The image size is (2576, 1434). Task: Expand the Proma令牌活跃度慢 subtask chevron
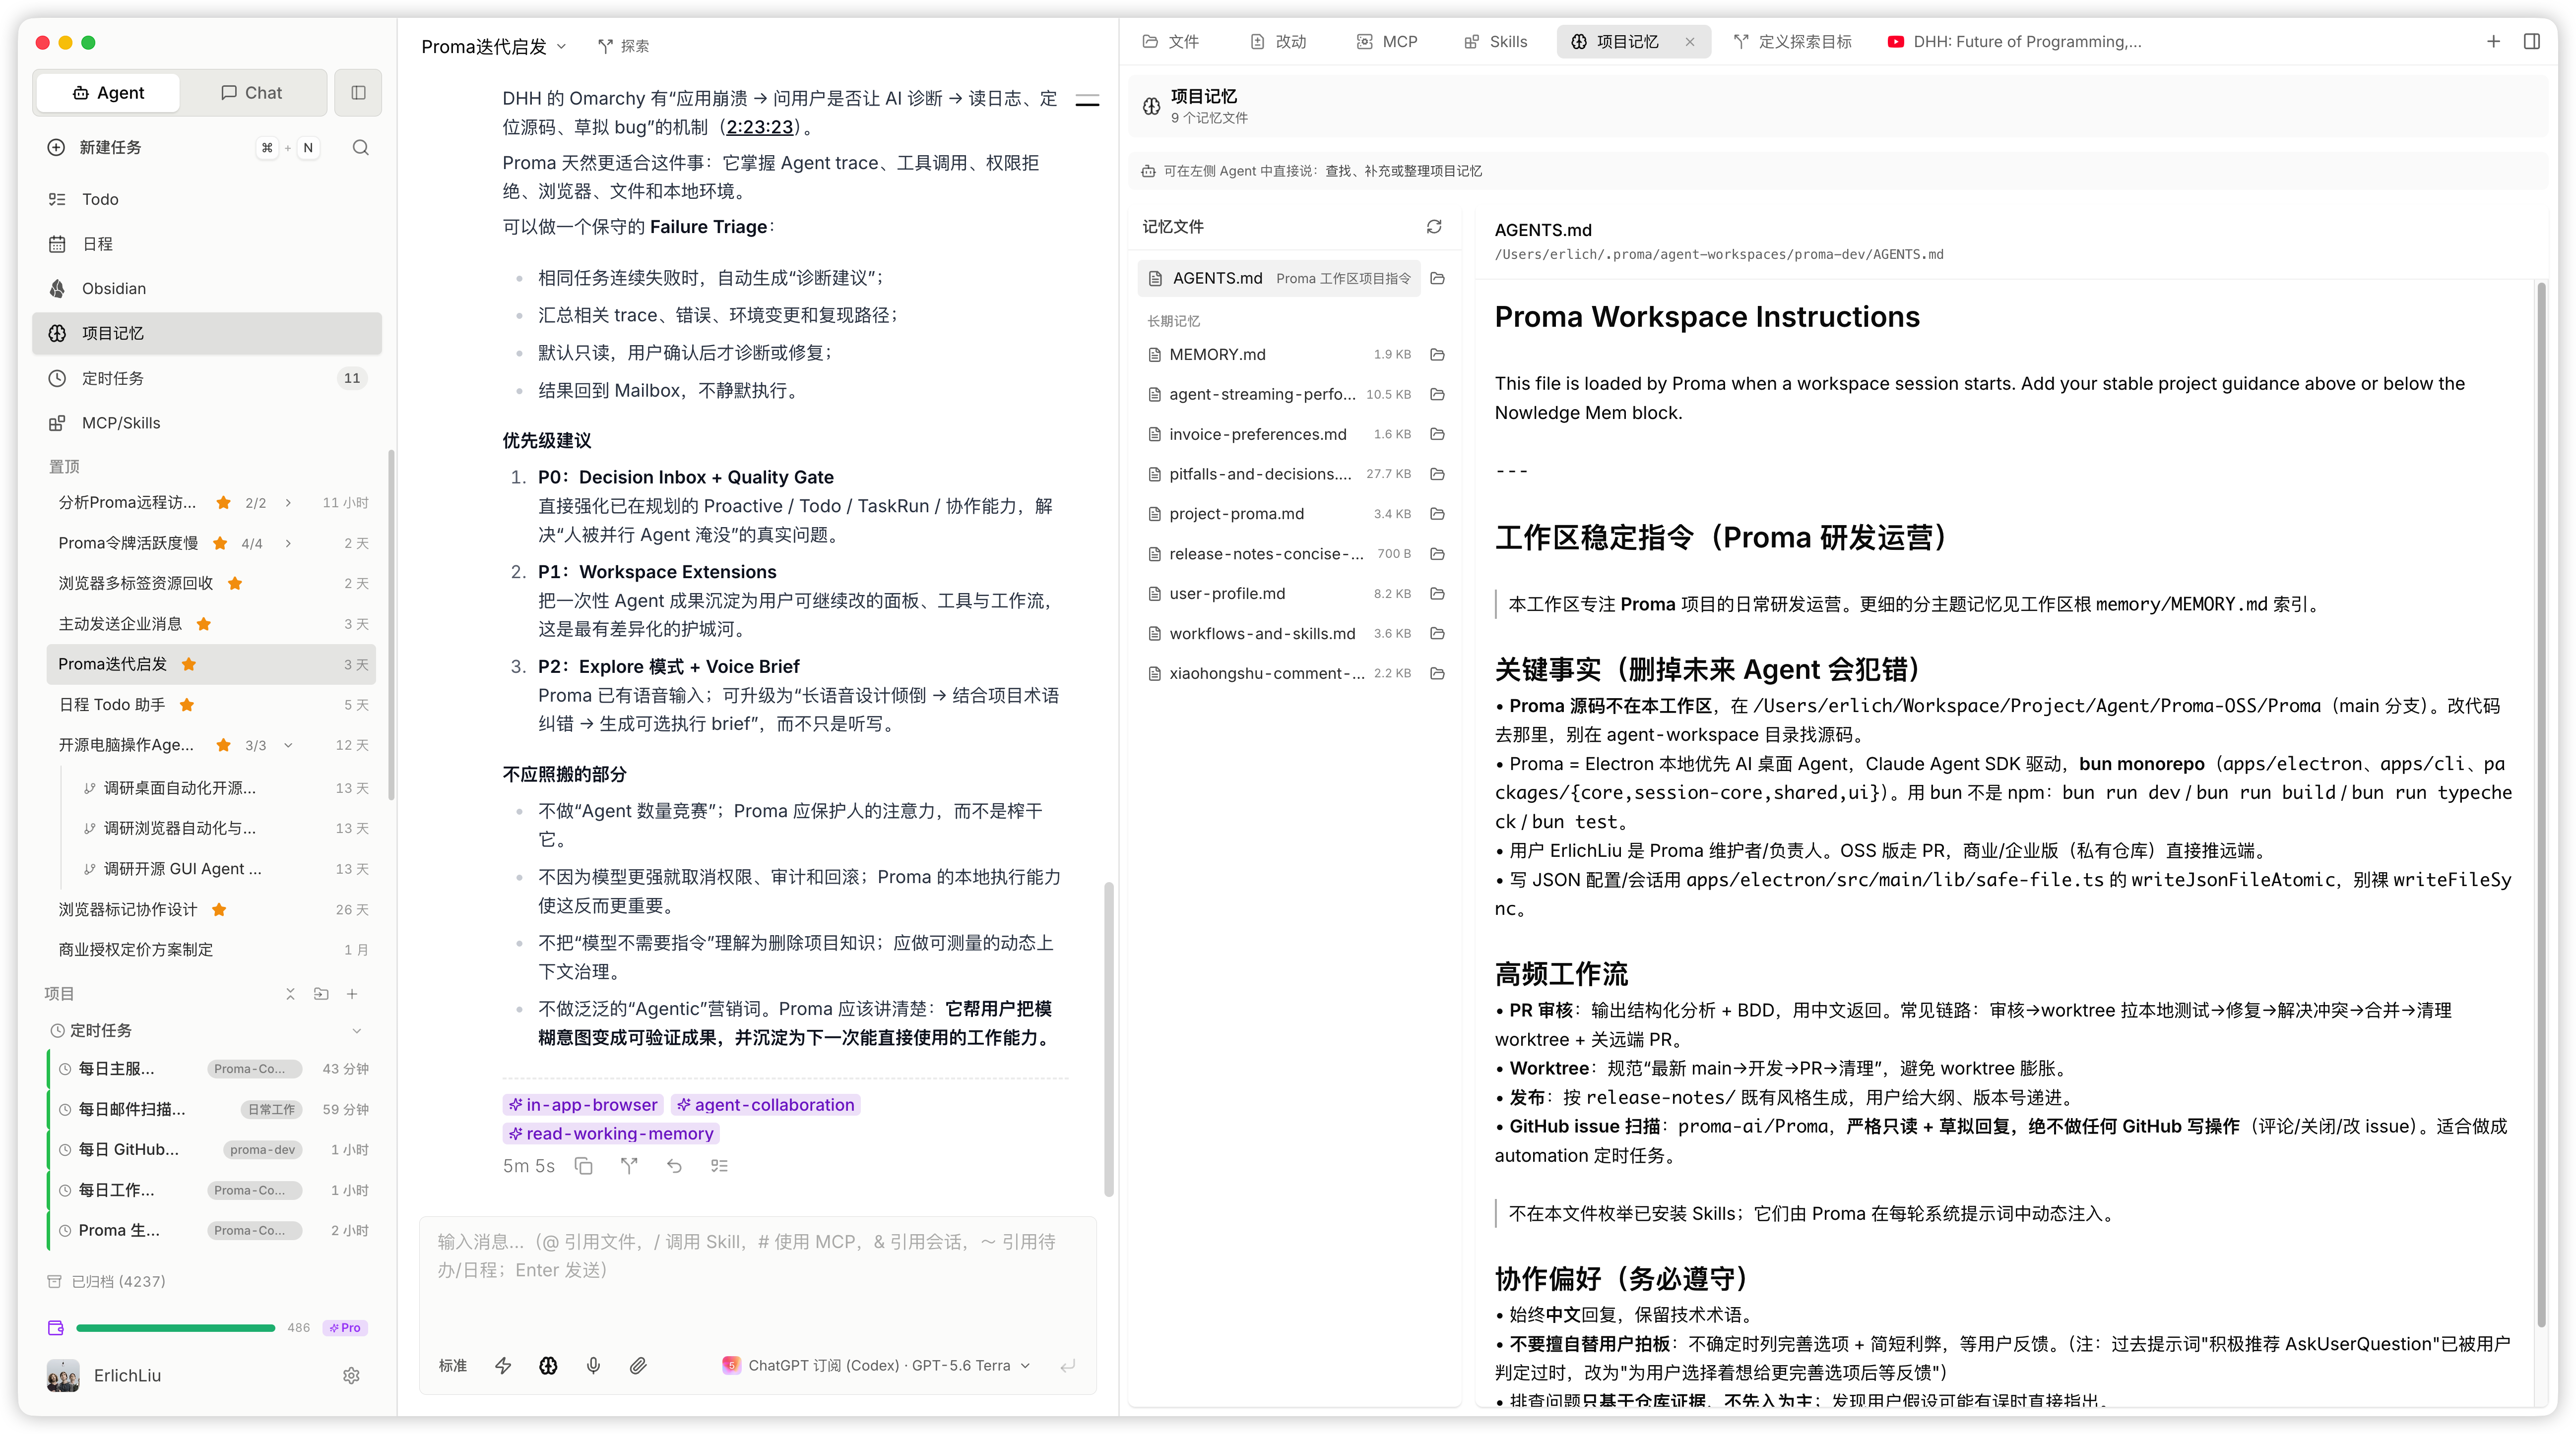click(x=288, y=543)
